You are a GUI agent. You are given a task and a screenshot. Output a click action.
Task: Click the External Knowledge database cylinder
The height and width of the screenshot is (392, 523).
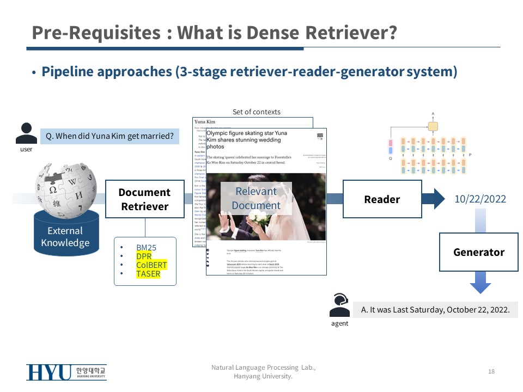(x=65, y=234)
